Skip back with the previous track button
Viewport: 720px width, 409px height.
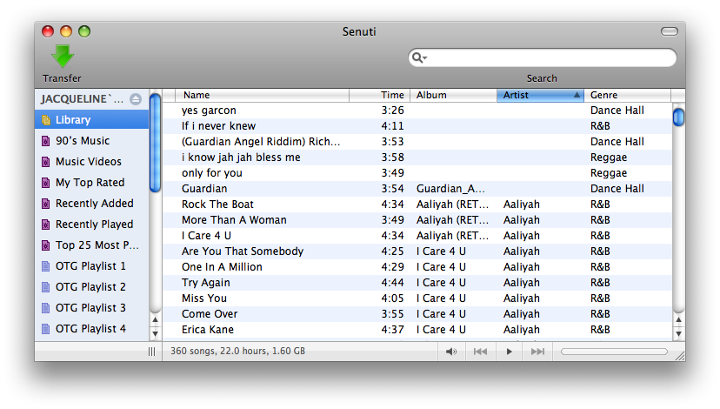point(480,352)
